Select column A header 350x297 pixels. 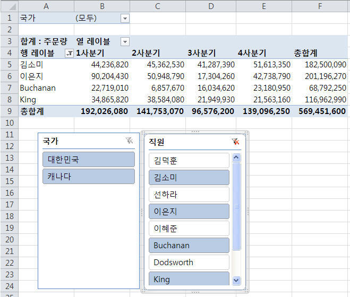click(x=46, y=6)
